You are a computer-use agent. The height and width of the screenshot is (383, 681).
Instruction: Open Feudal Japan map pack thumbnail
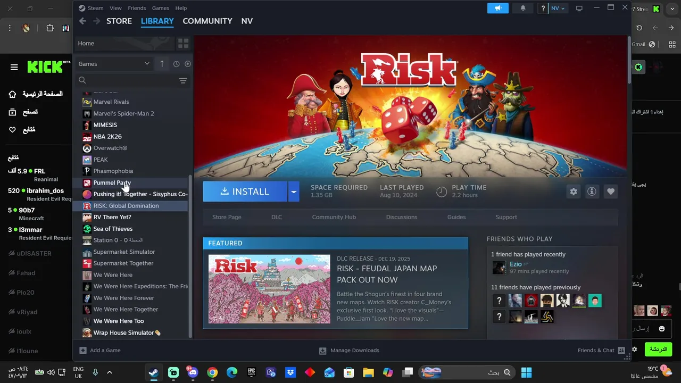coord(269,289)
